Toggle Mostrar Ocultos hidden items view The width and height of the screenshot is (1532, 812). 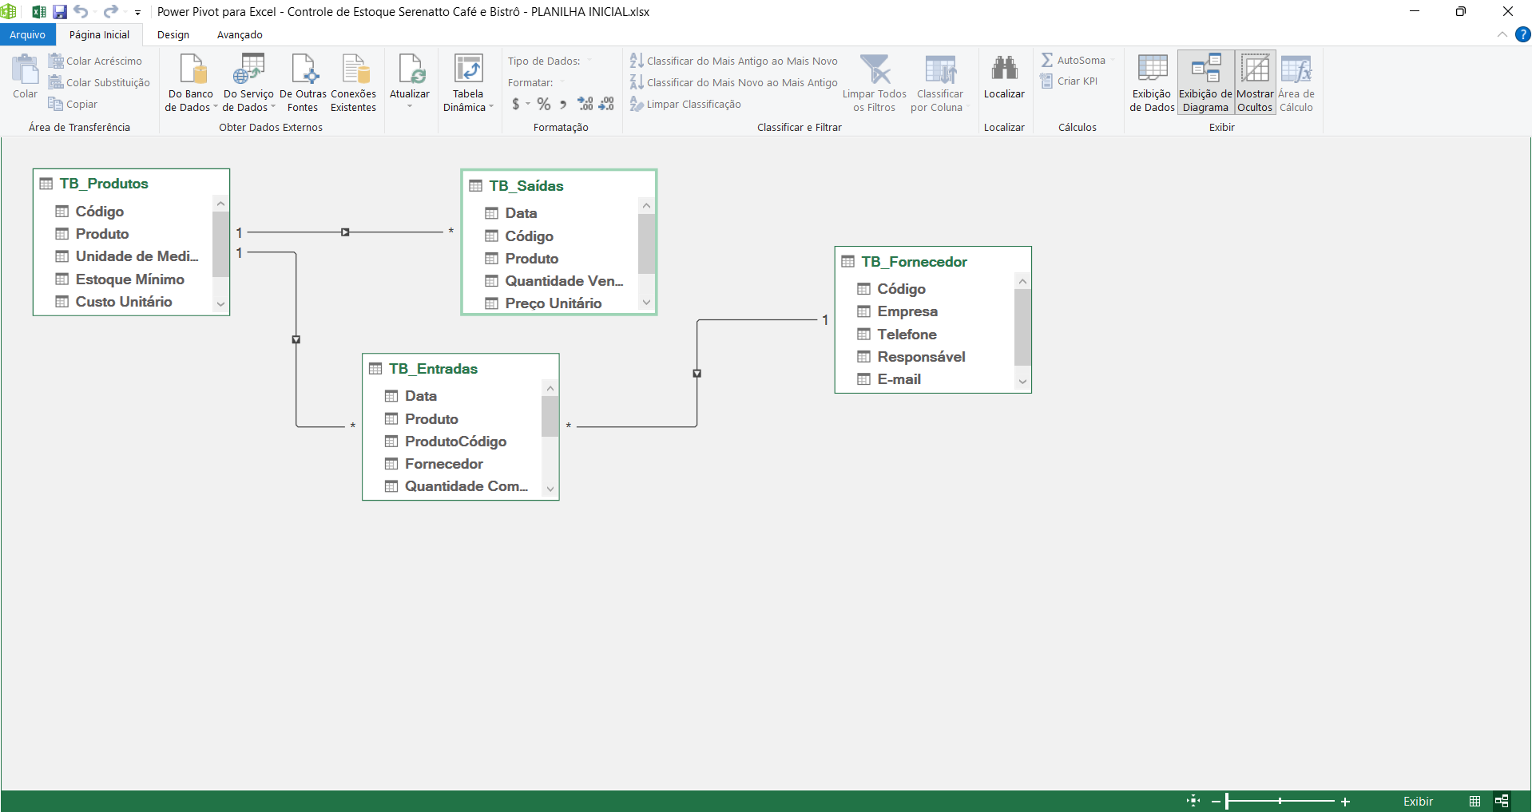pos(1255,82)
